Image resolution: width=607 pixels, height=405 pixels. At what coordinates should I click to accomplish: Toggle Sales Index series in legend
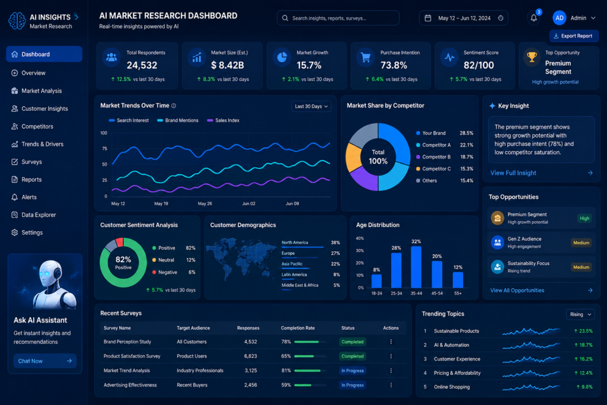pyautogui.click(x=223, y=120)
